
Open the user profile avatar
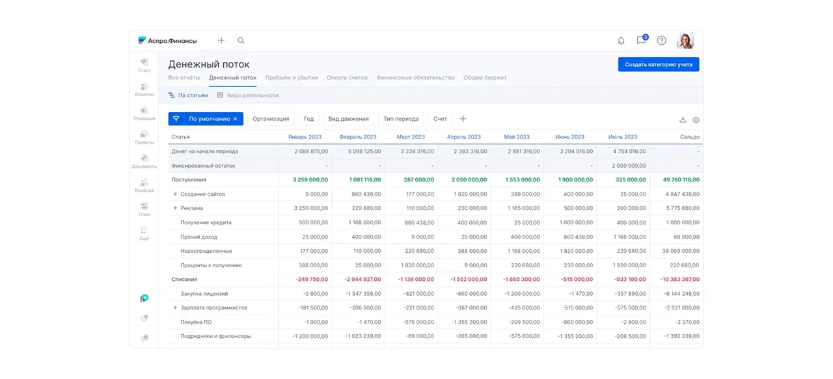click(685, 40)
